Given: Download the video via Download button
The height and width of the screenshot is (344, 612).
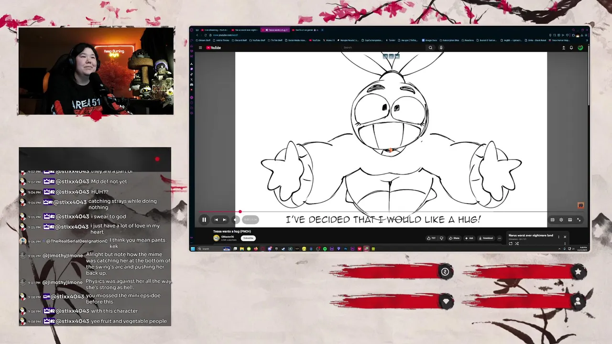Looking at the screenshot, I should click(486, 238).
